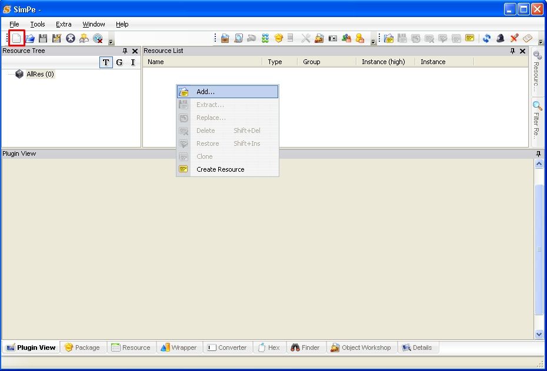Click the blue refresh arrows toolbar icon

[x=486, y=38]
